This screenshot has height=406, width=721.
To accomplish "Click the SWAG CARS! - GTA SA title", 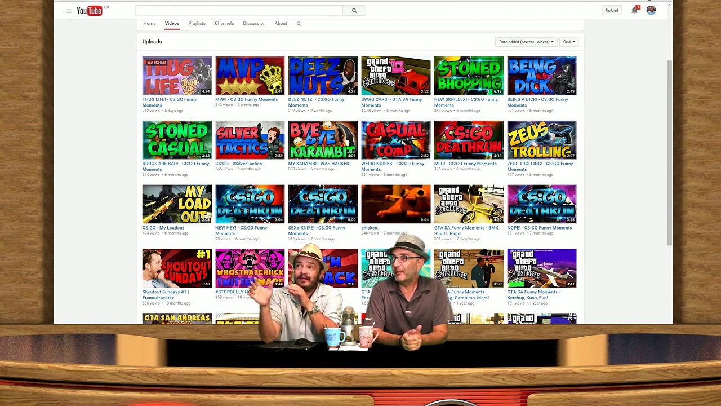I will click(x=391, y=102).
